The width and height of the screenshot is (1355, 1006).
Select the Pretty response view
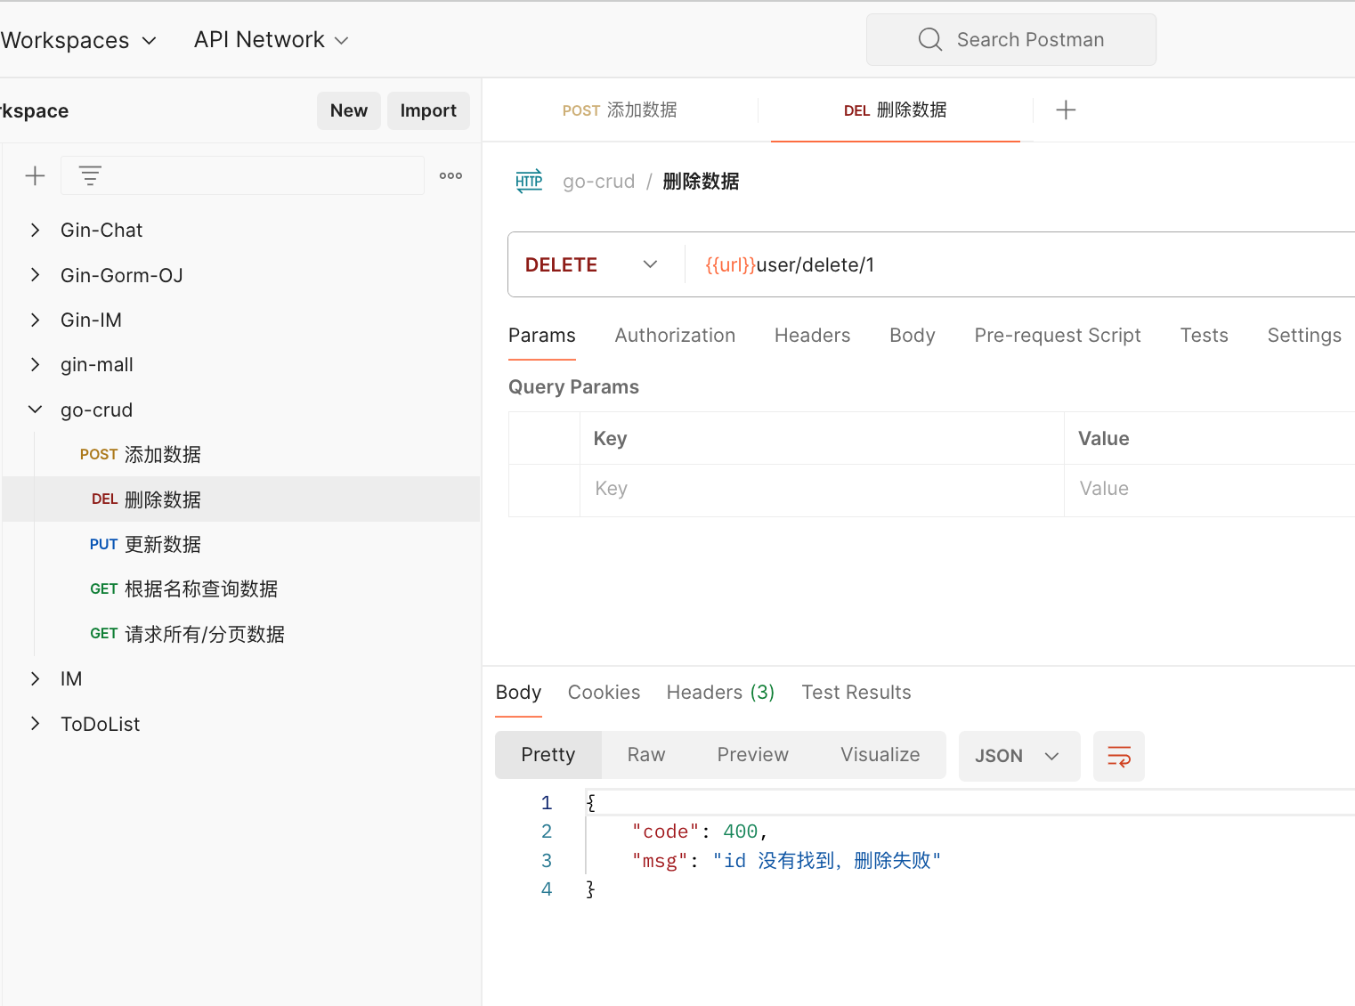548,755
